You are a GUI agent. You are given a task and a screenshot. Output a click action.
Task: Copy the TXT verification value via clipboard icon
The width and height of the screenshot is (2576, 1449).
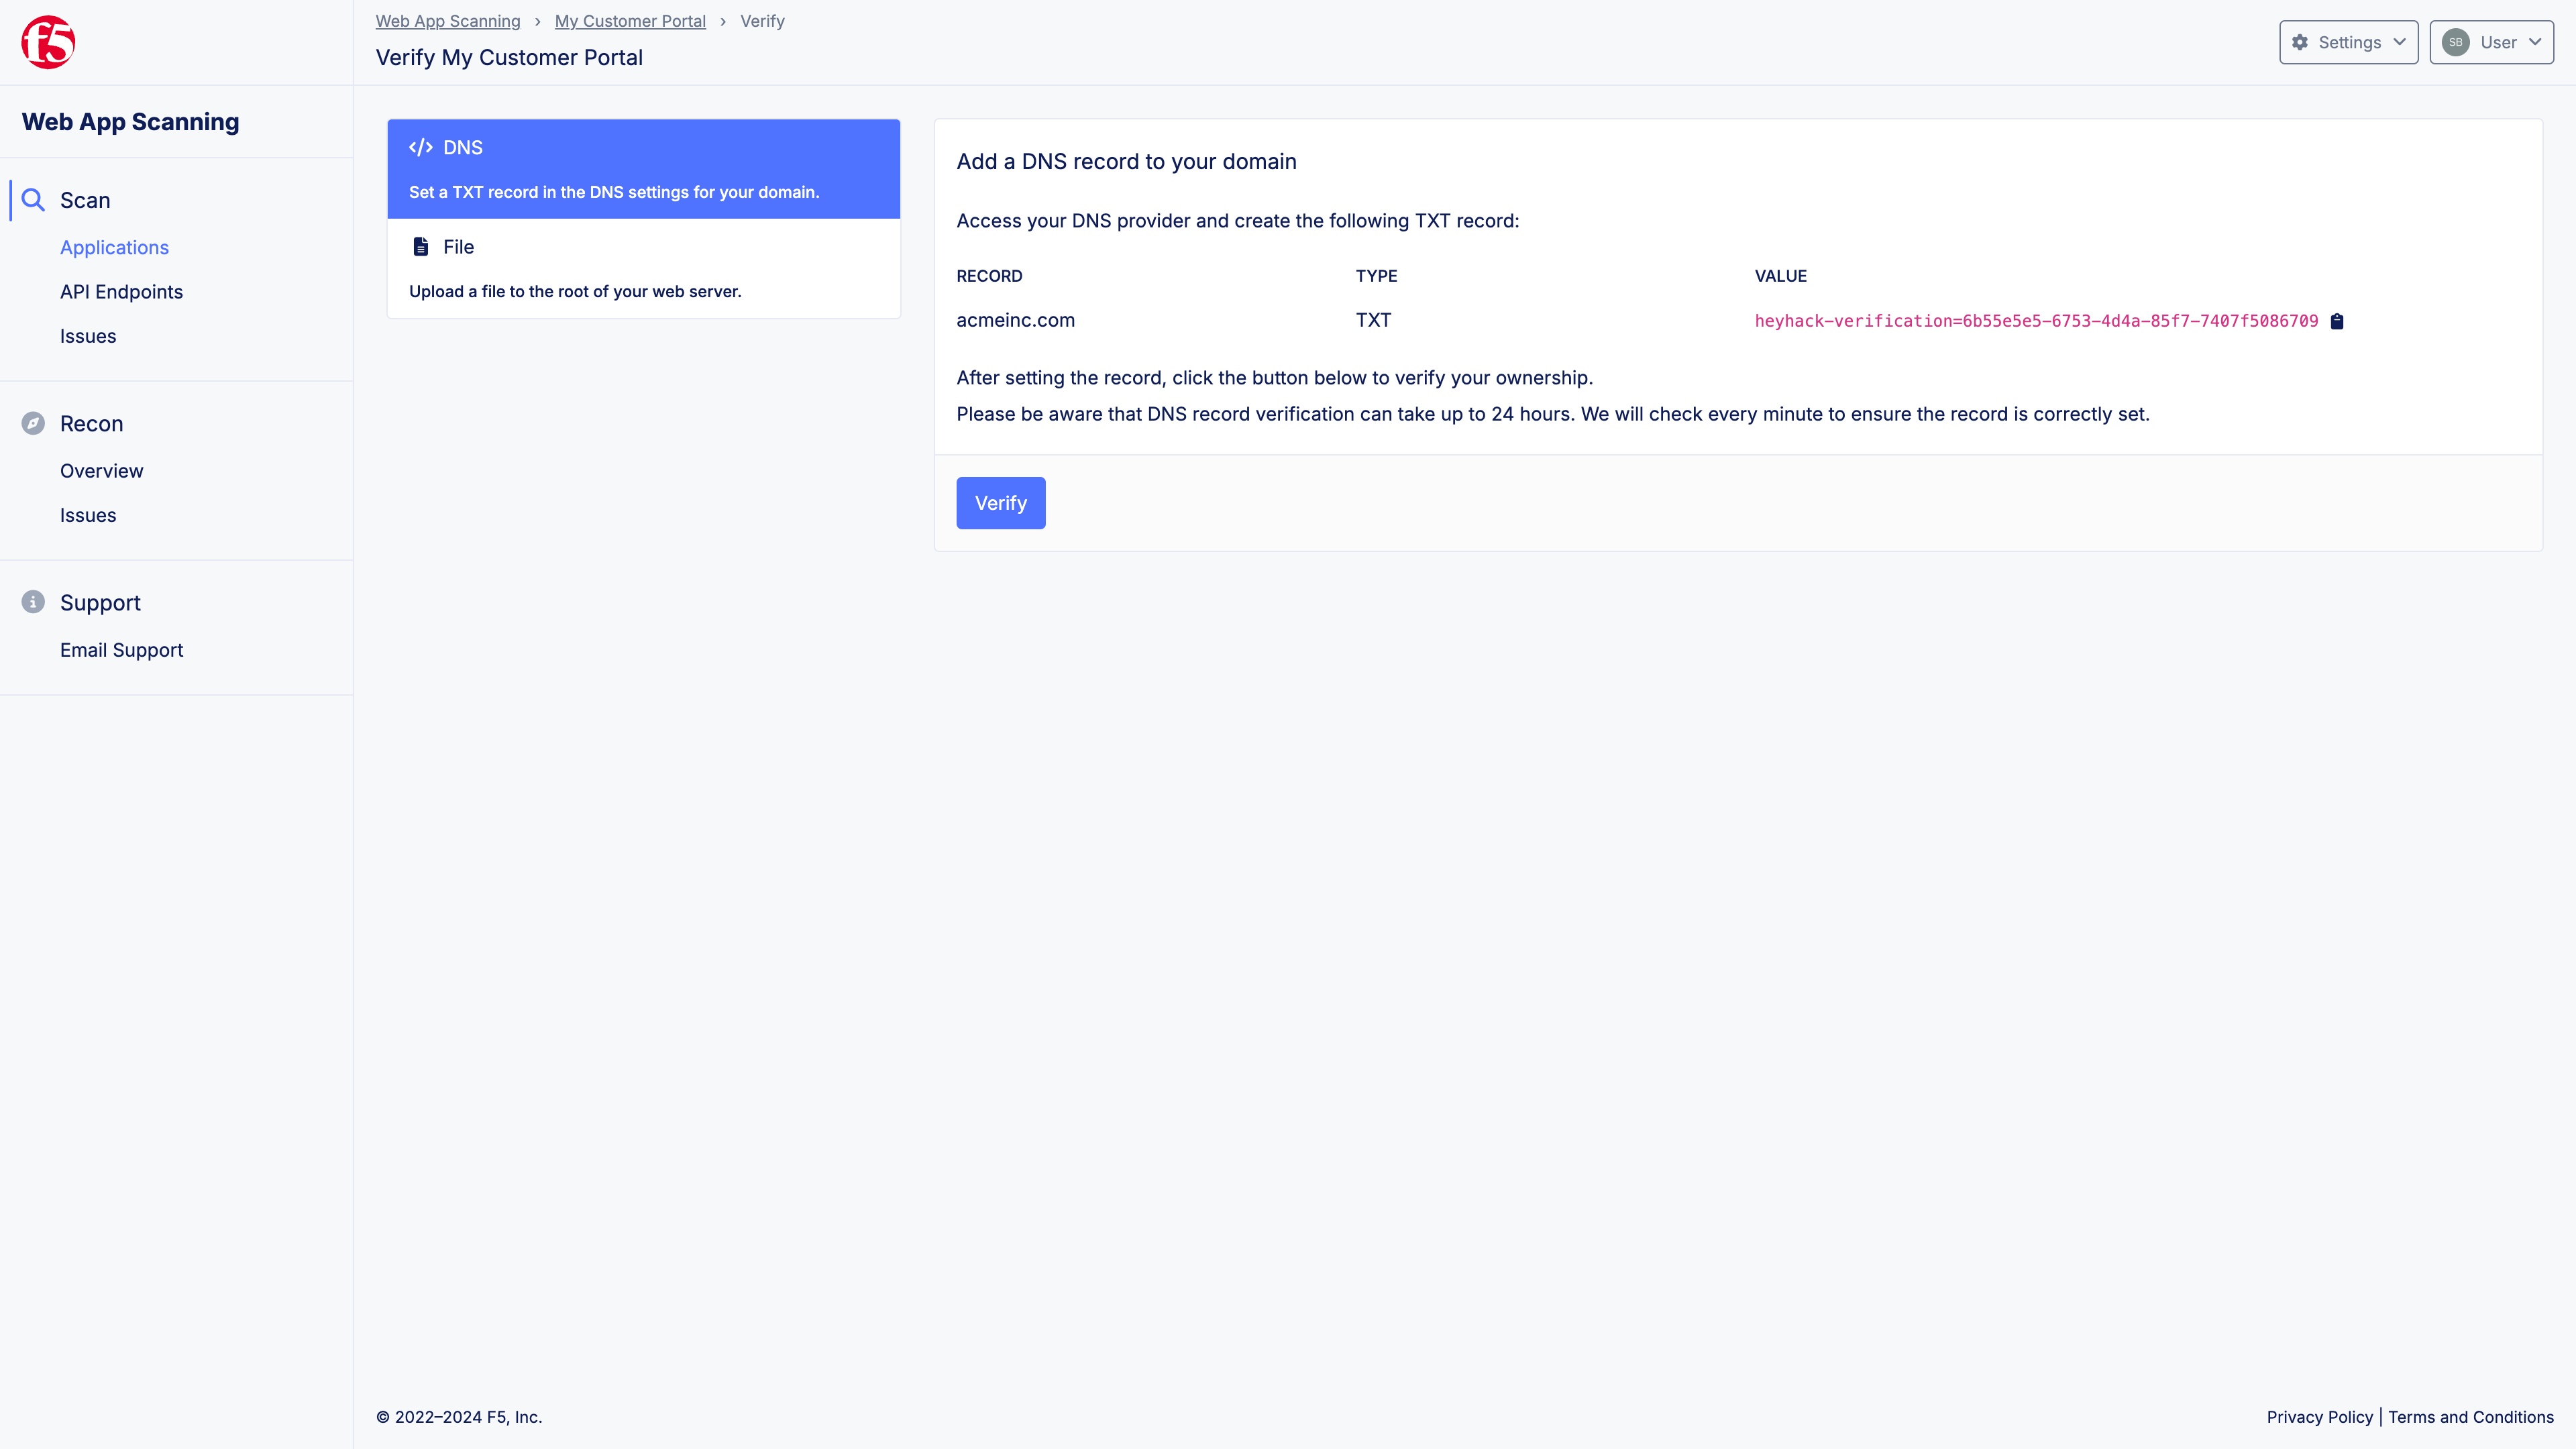click(2337, 321)
